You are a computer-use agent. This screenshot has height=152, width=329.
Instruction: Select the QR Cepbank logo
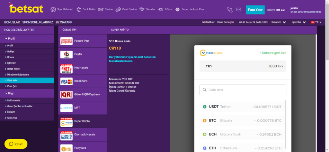[x=66, y=95]
